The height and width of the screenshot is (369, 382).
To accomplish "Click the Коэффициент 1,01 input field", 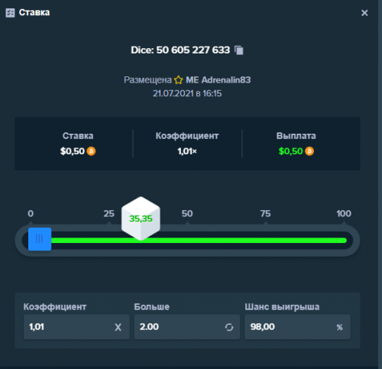I will 76,327.
